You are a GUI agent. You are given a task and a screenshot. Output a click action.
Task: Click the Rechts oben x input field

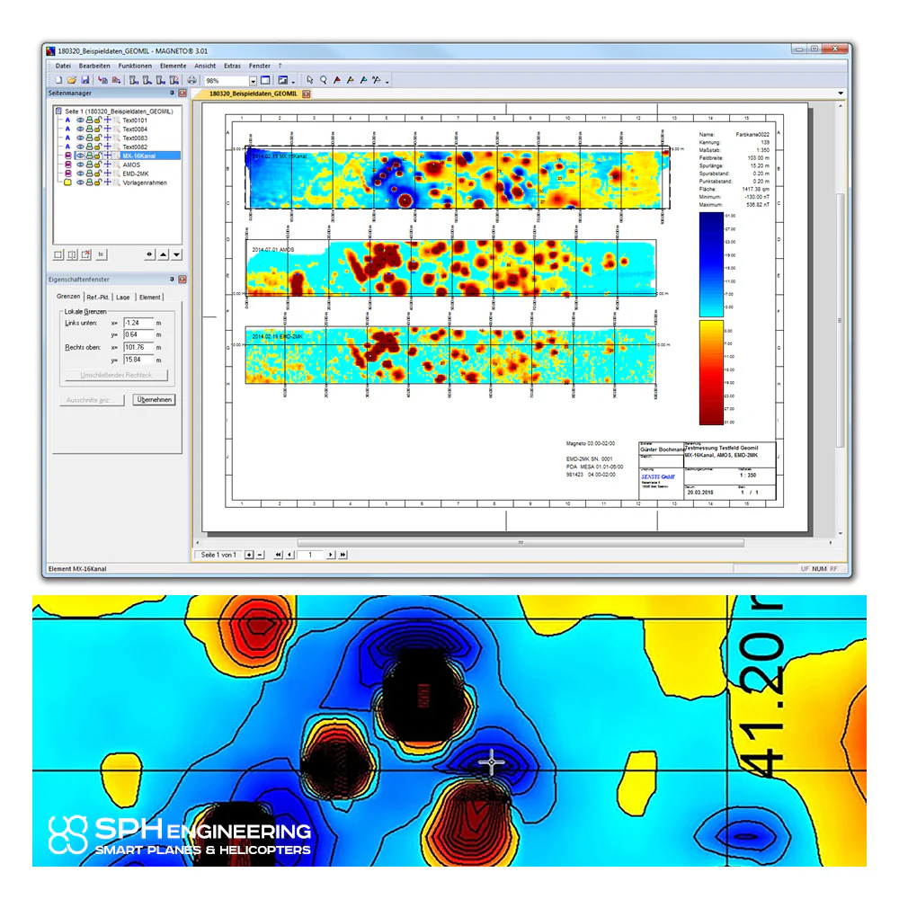point(138,347)
